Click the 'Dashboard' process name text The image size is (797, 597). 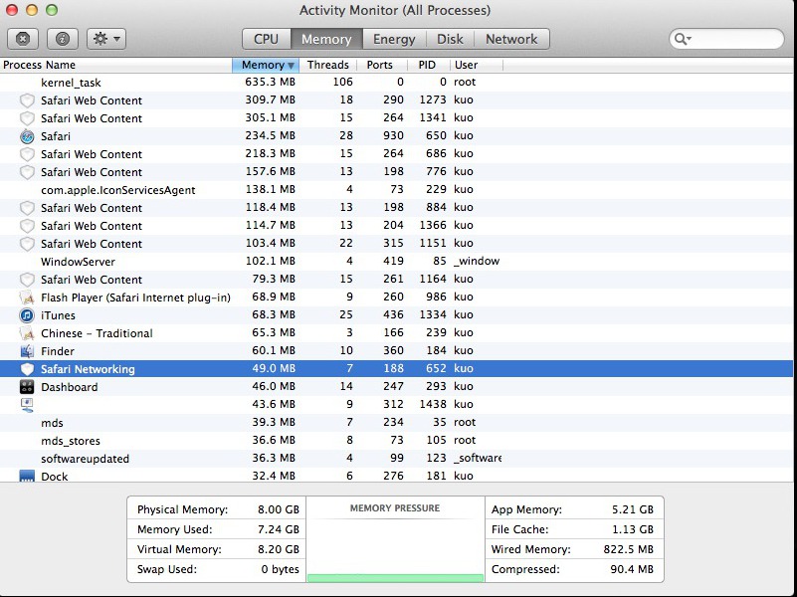[x=69, y=387]
